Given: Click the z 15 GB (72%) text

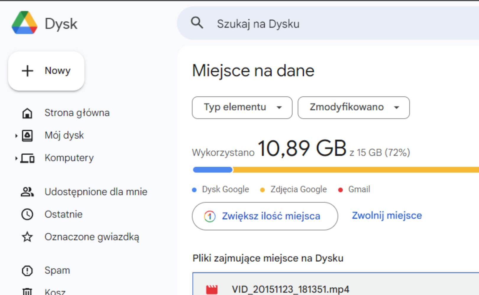Looking at the screenshot, I should click(380, 153).
